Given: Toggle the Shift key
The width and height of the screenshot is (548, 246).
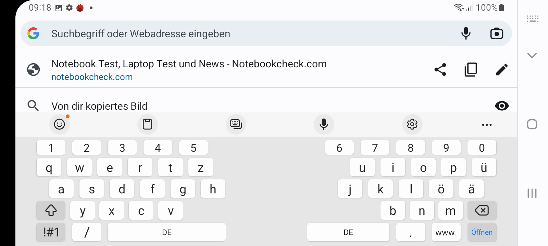Looking at the screenshot, I should coord(51,210).
